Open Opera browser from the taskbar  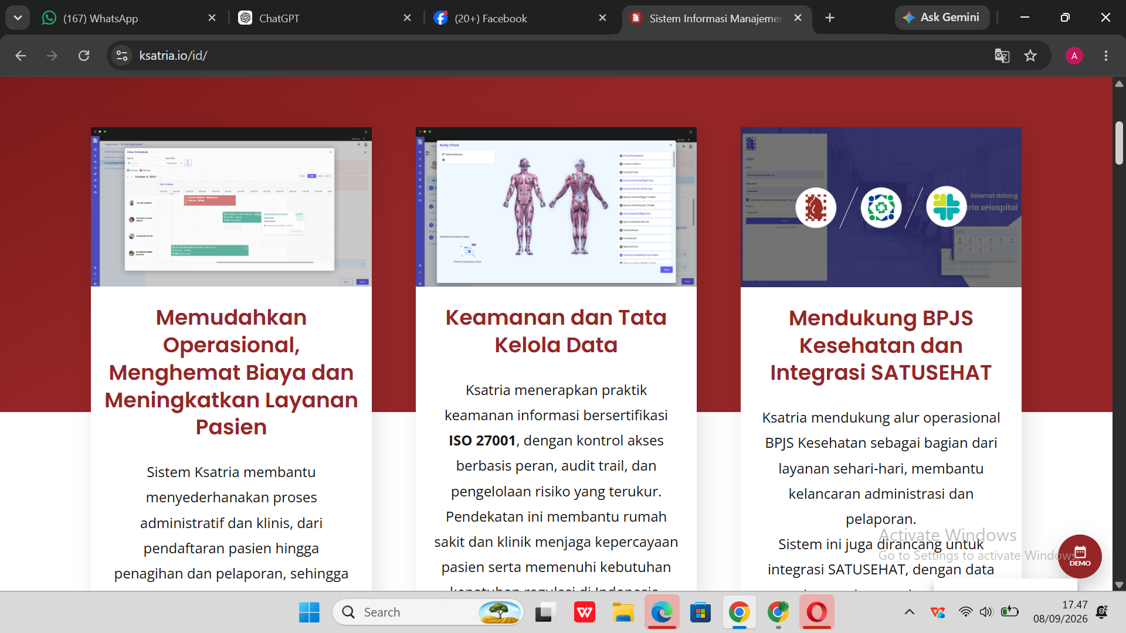[x=816, y=612]
